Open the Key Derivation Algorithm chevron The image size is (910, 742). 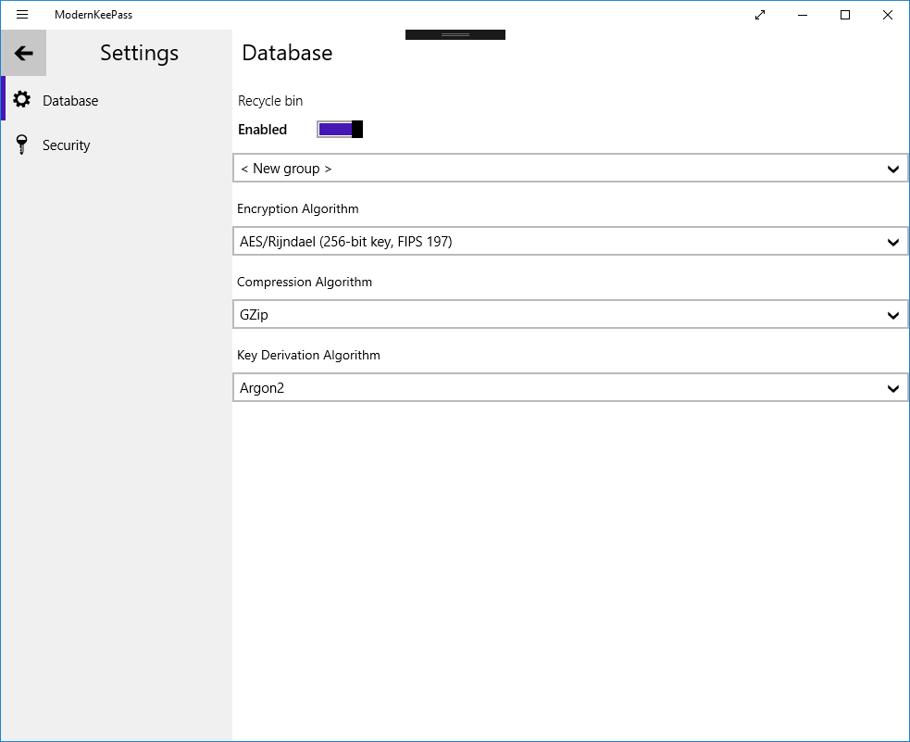click(892, 389)
